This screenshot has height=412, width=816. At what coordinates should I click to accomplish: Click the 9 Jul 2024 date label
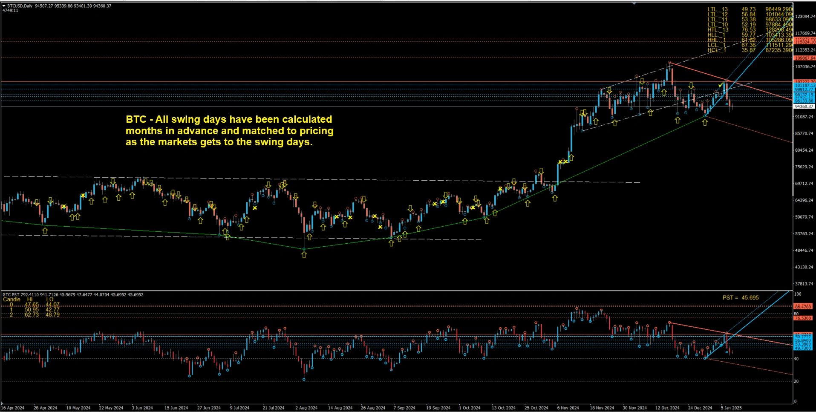(x=239, y=408)
